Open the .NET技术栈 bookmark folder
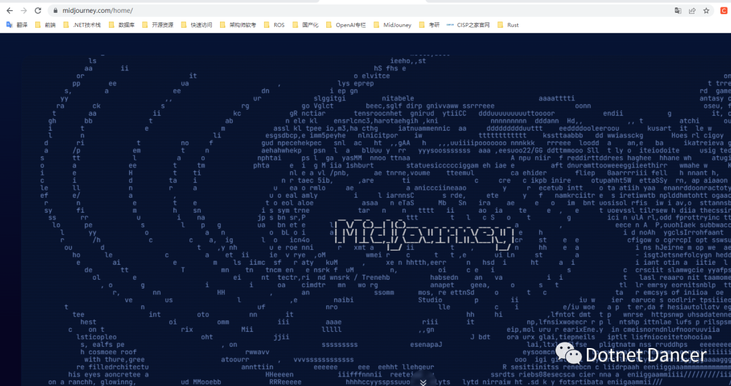 pyautogui.click(x=82, y=24)
